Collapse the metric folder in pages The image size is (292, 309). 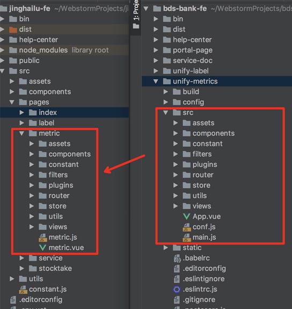21,134
